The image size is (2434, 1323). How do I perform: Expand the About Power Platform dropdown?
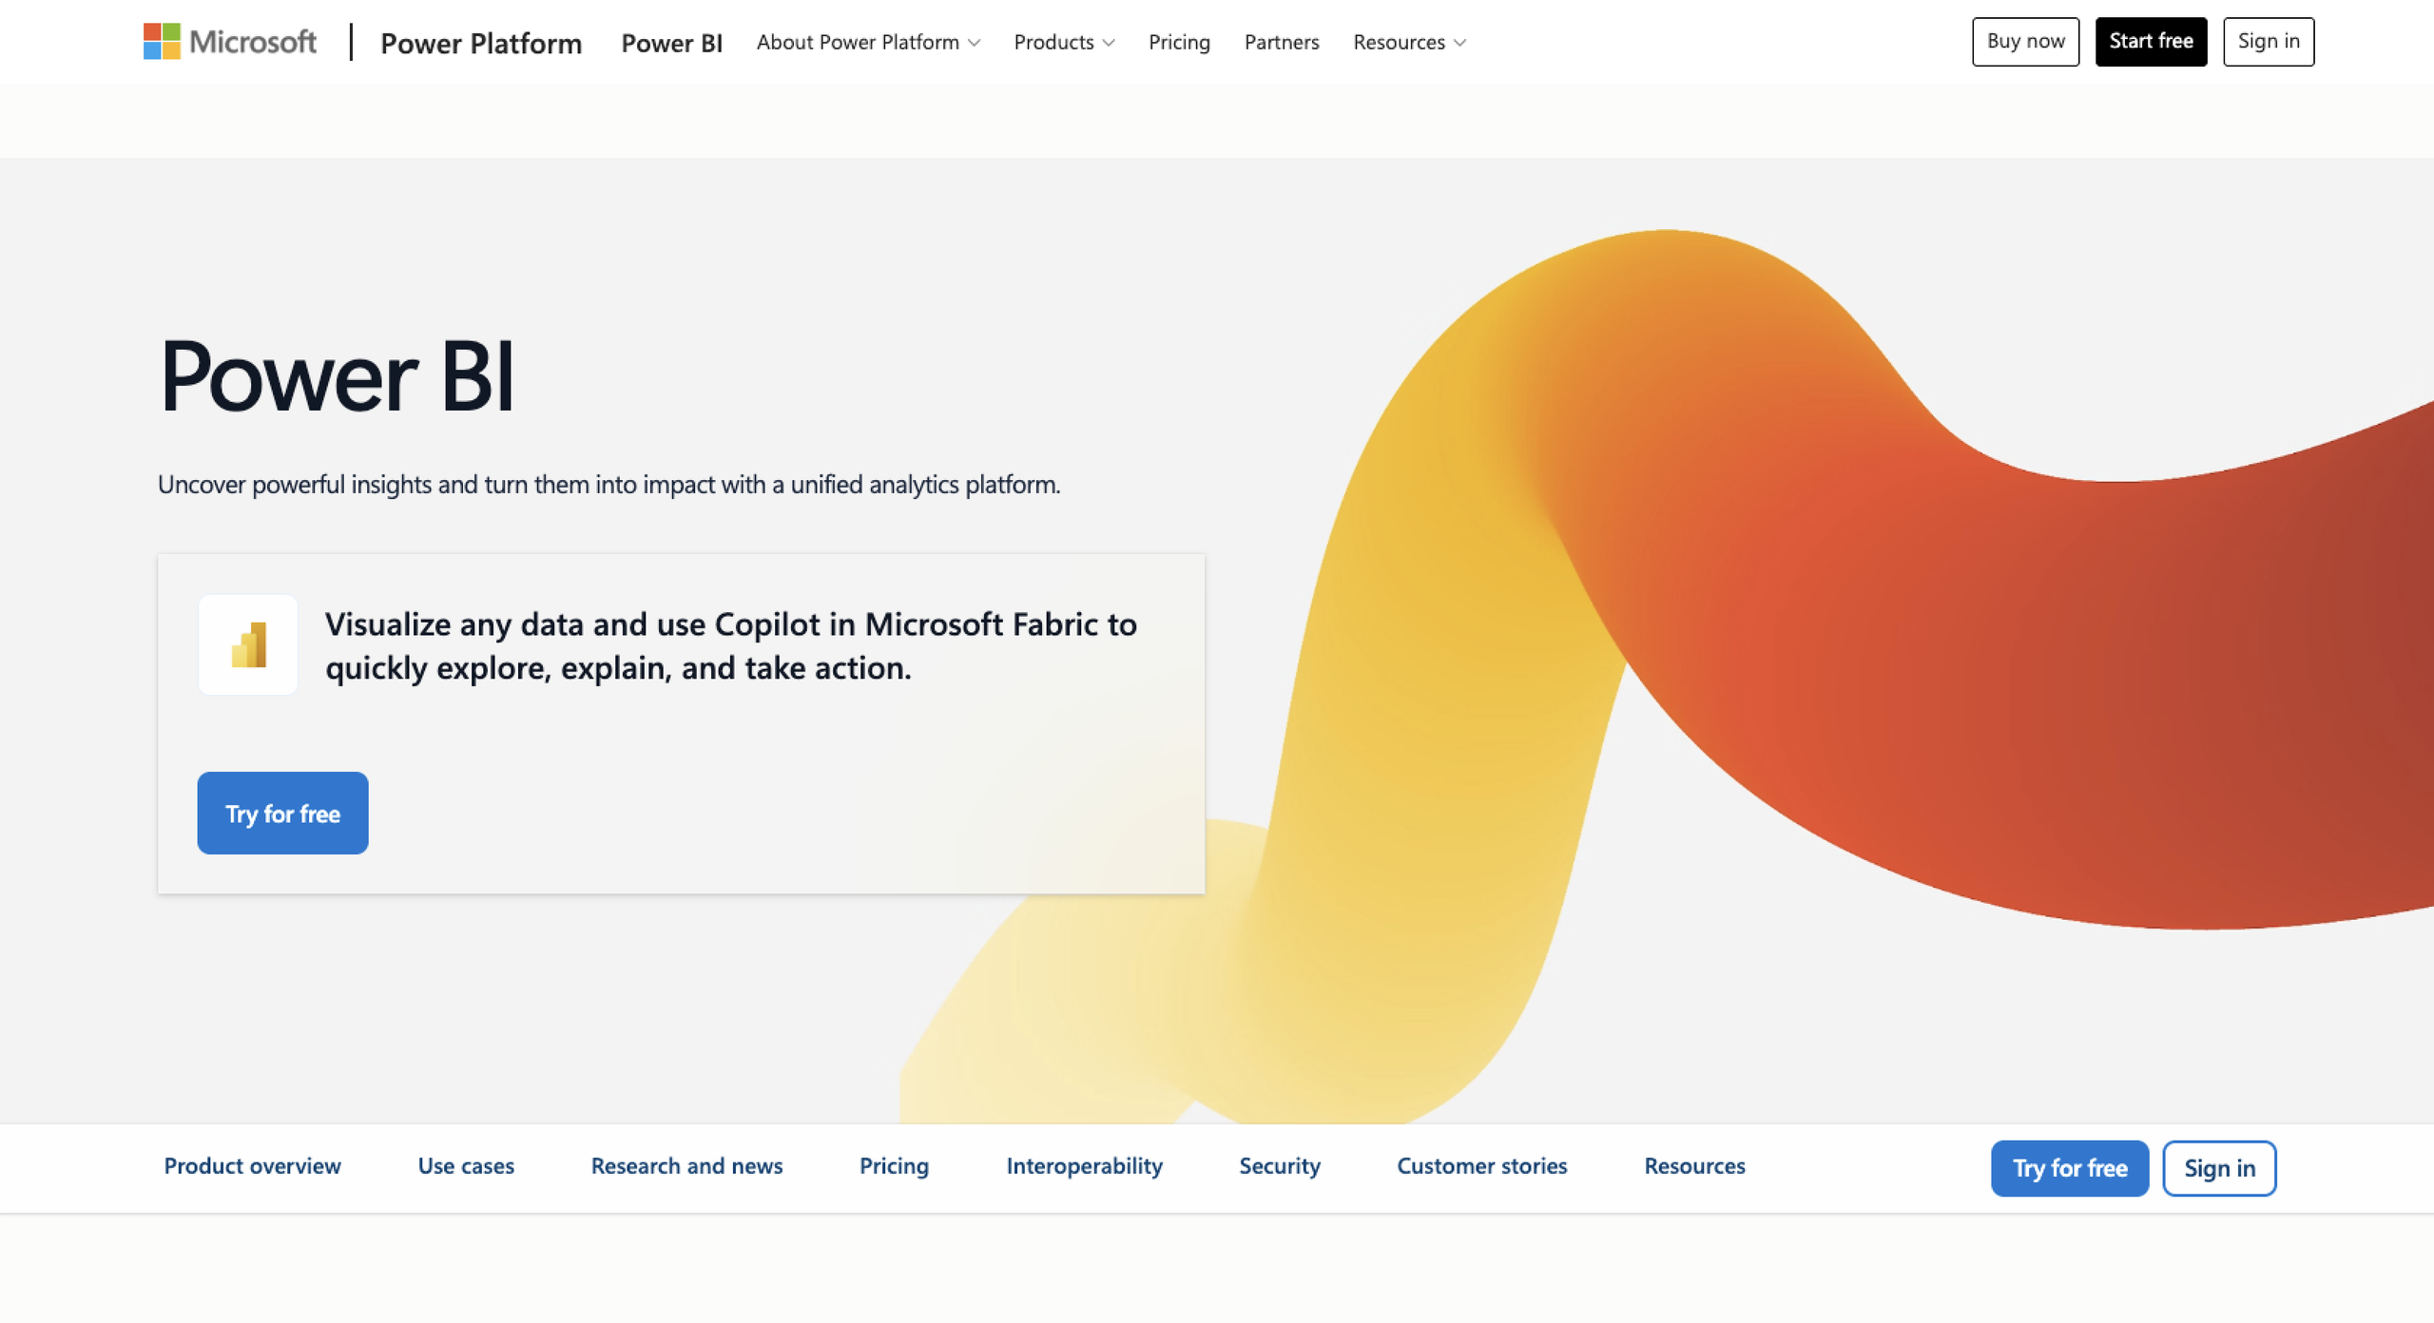click(x=868, y=42)
